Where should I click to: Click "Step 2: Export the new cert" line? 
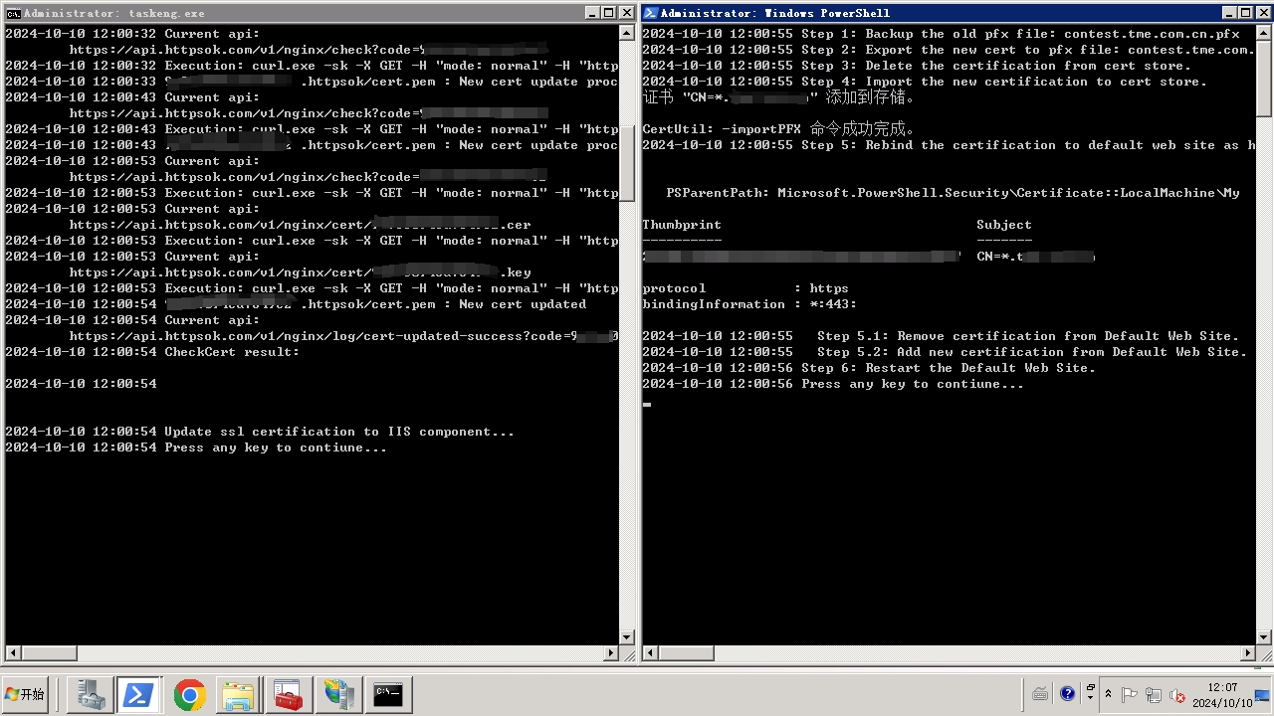click(947, 50)
